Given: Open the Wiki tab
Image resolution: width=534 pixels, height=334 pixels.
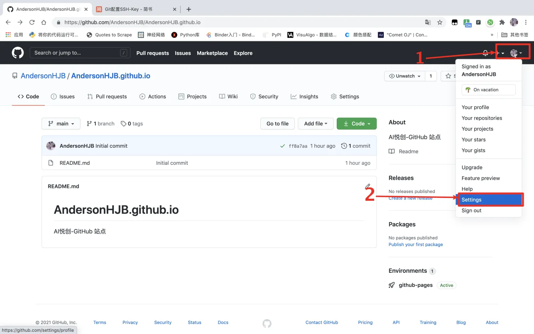Looking at the screenshot, I should tap(228, 96).
